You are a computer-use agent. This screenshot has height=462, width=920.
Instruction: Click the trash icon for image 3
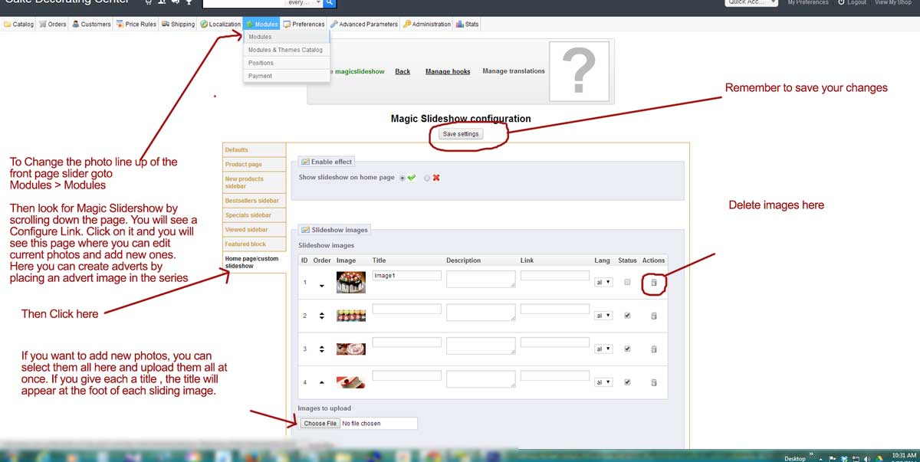click(654, 349)
